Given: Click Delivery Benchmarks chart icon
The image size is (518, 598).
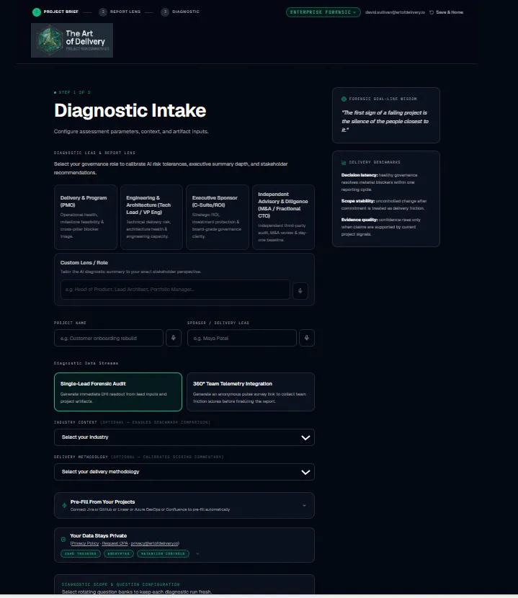Looking at the screenshot, I should click(x=344, y=162).
